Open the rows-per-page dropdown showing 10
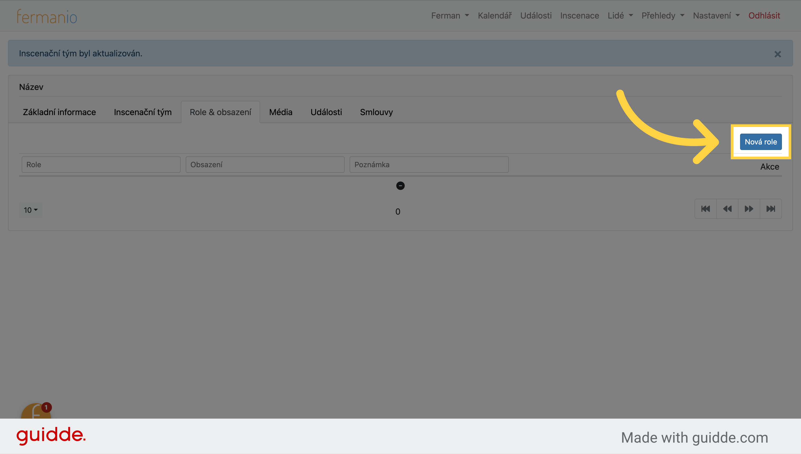Viewport: 801px width, 454px height. 30,210
